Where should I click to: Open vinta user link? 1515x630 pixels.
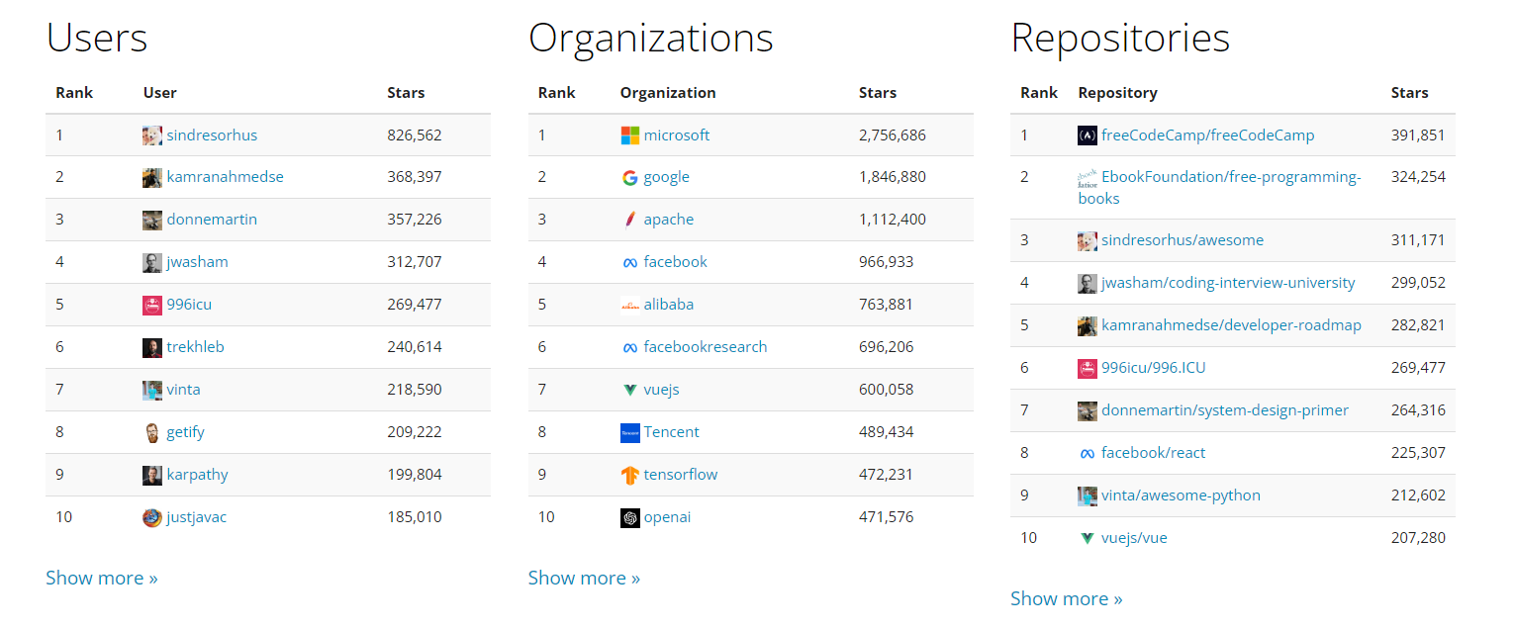point(183,390)
